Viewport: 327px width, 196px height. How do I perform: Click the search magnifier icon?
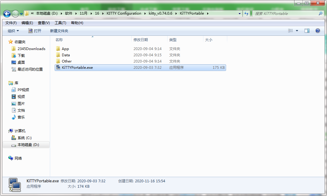coord(320,13)
